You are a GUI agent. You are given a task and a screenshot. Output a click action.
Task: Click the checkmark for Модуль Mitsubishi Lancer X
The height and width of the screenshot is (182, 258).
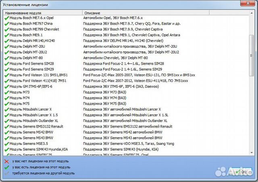tap(6, 109)
